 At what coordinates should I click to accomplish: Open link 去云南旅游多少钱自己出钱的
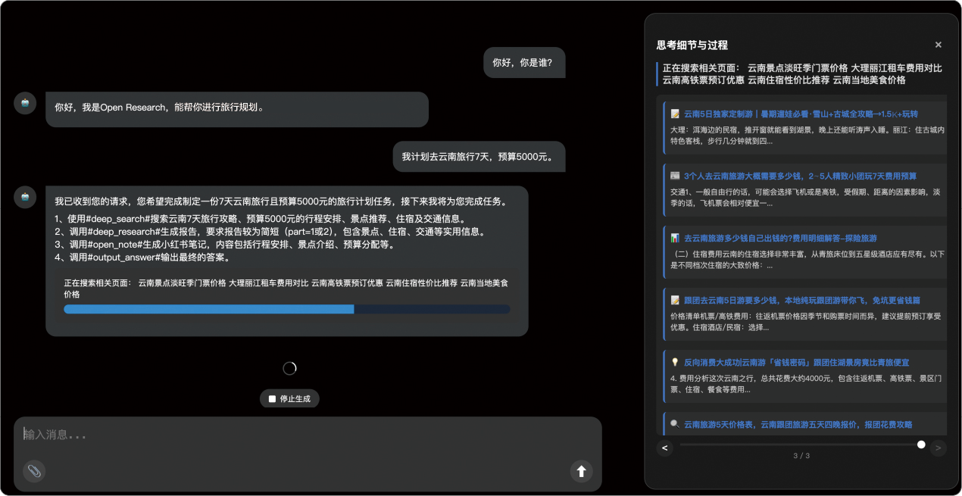[780, 239]
